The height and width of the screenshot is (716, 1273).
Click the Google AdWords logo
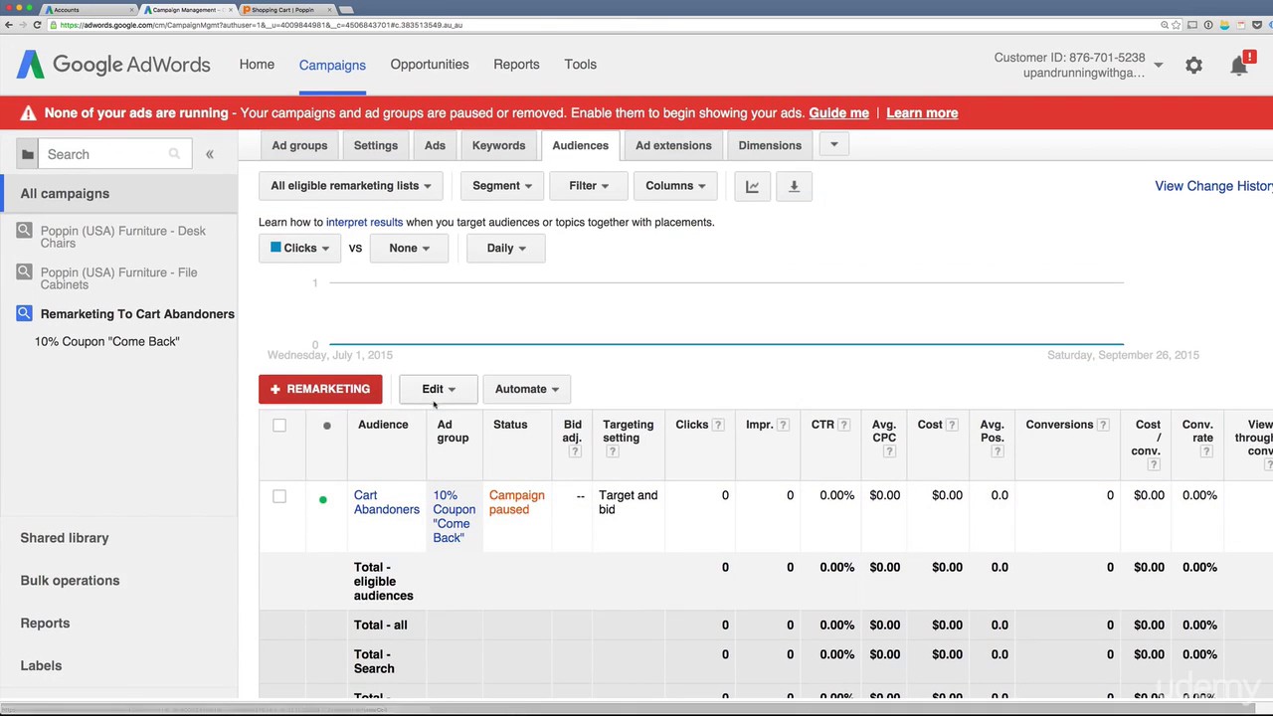coord(113,65)
